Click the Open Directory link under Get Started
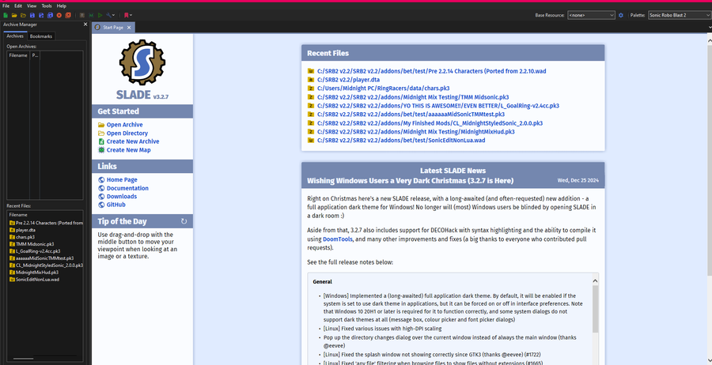Image resolution: width=712 pixels, height=365 pixels. 127,134
